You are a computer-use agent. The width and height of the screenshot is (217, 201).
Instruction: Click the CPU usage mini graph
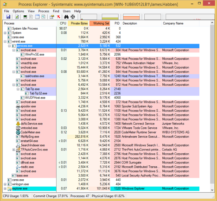[89, 17]
